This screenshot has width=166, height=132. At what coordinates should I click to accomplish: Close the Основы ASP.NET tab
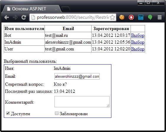click(x=56, y=9)
